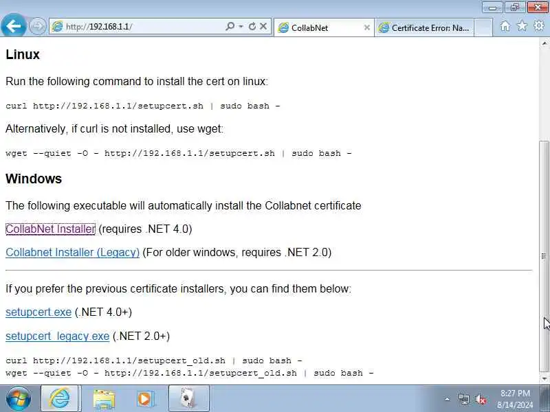The width and height of the screenshot is (550, 412).
Task: Click the browser Forward arrow button
Action: click(37, 26)
